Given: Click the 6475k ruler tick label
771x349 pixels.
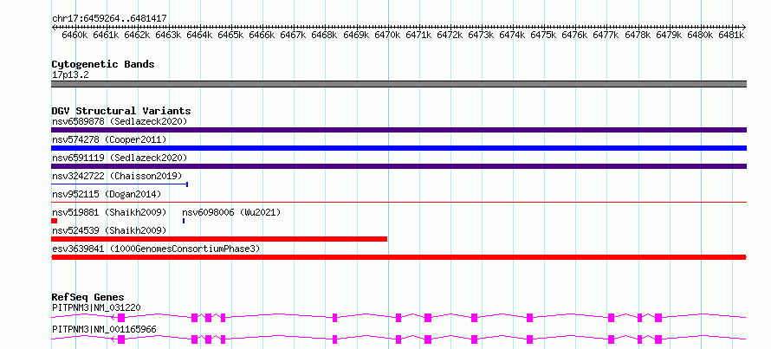Looking at the screenshot, I should click(x=544, y=36).
